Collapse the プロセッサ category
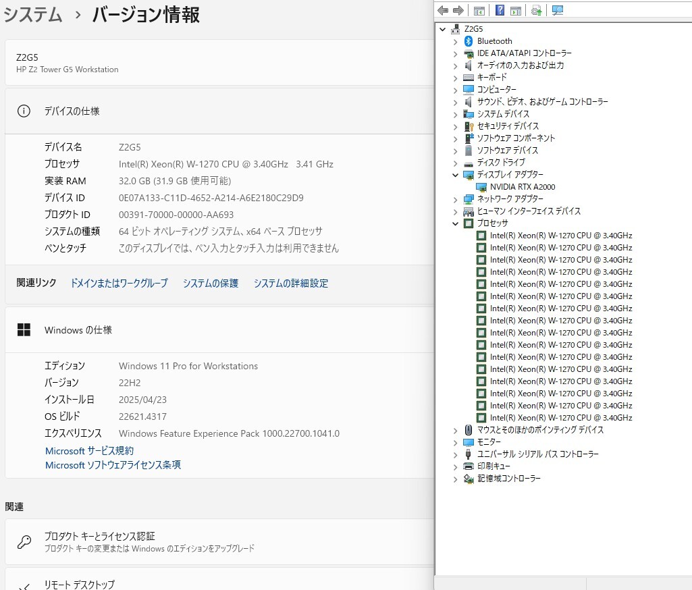The width and height of the screenshot is (692, 590). tap(456, 223)
